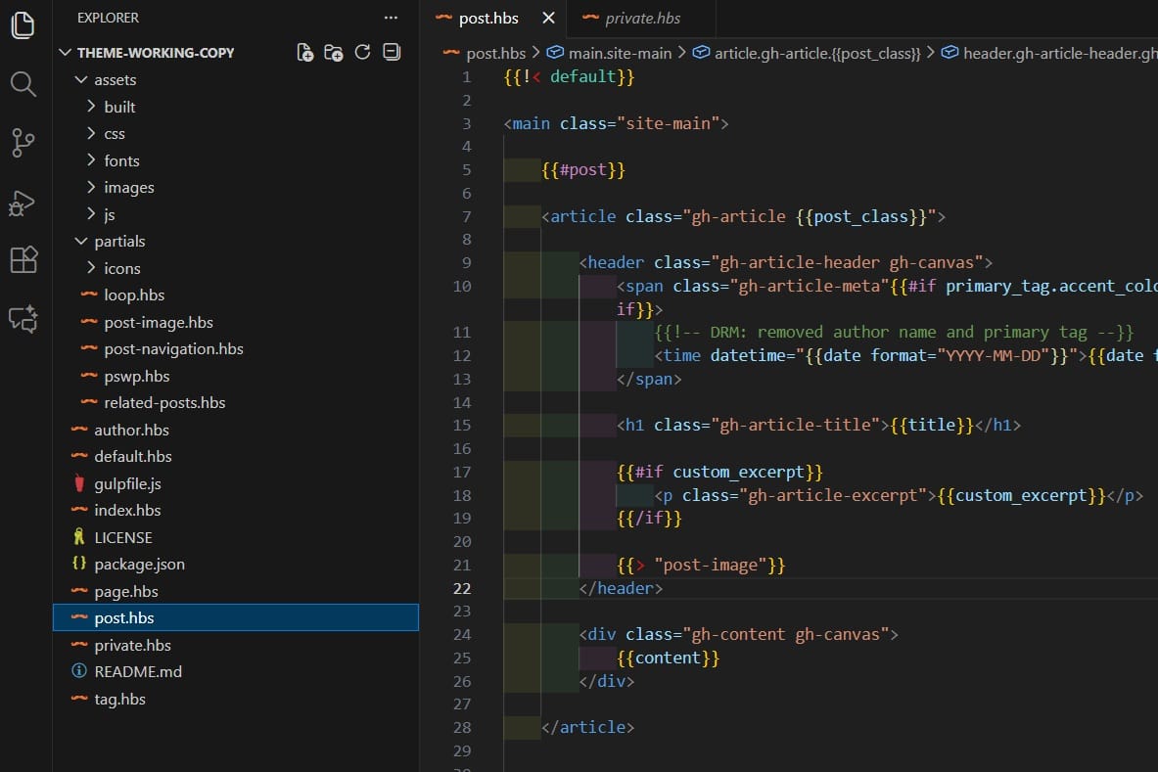Select main.site-main in the breadcrumb
Screen dimensions: 1158x772
(x=620, y=53)
